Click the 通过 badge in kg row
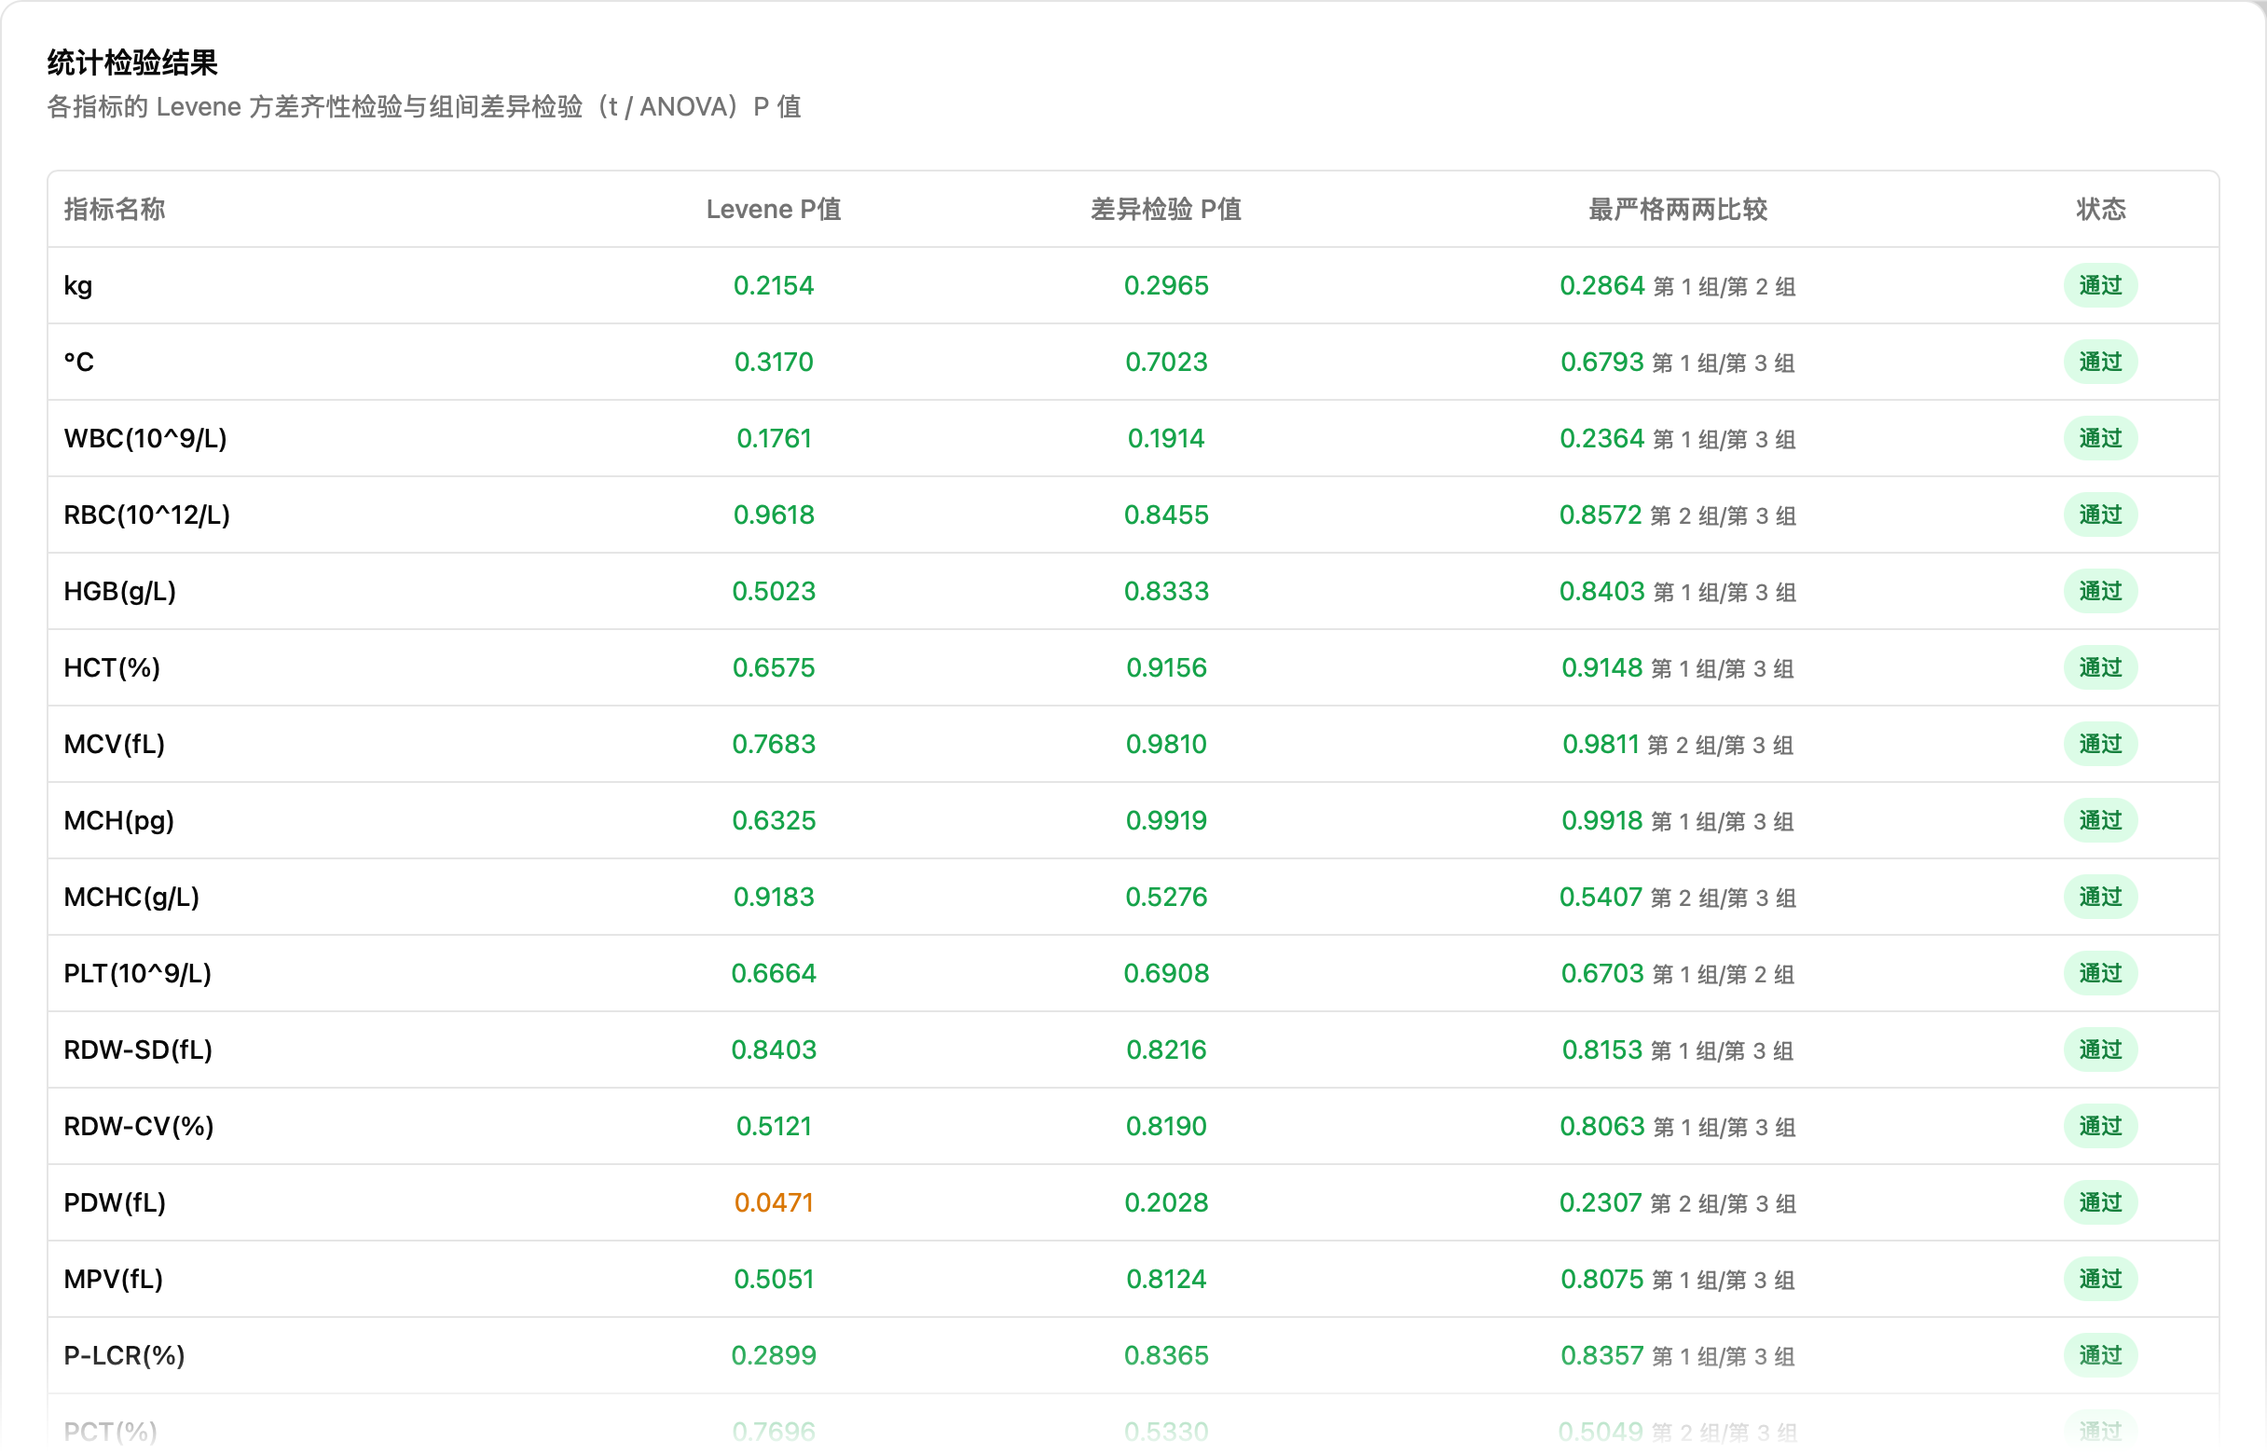This screenshot has width=2267, height=1454. (2101, 285)
